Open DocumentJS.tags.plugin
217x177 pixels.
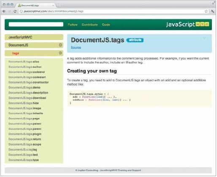[25, 134]
